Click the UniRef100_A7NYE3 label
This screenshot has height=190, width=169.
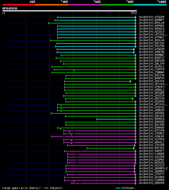(152, 87)
